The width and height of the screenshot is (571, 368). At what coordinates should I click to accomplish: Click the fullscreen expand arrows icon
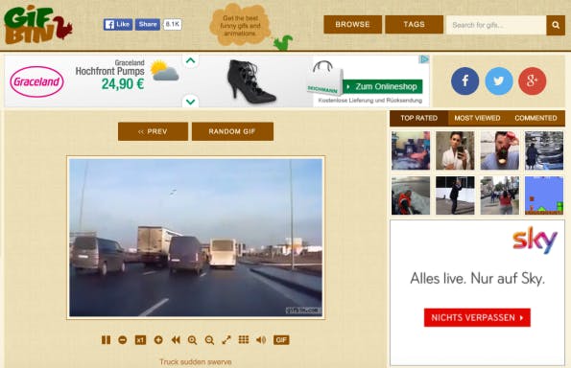pyautogui.click(x=226, y=340)
